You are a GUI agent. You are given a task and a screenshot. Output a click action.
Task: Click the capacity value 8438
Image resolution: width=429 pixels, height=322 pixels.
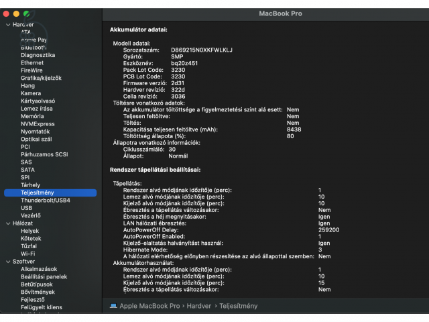(x=294, y=129)
